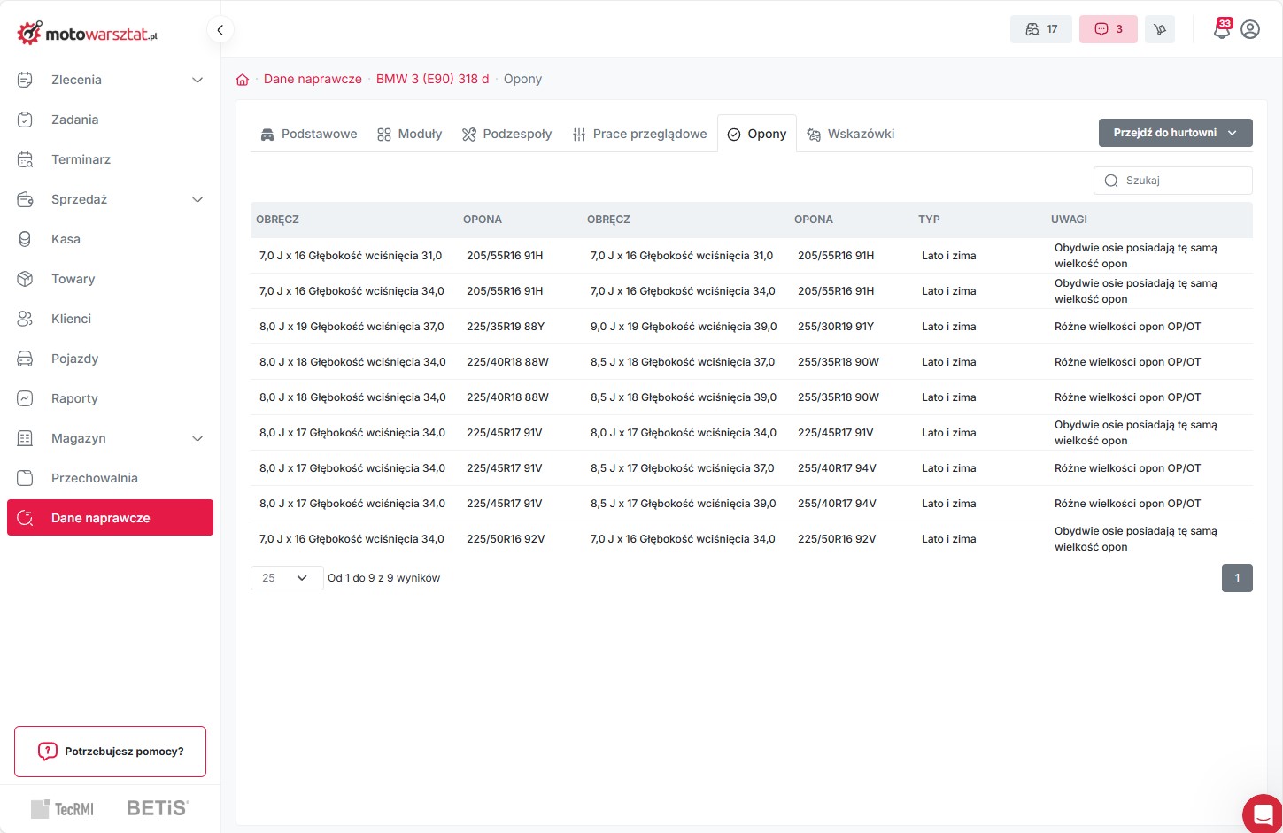The image size is (1283, 833).
Task: Click the BMW 3 (E90) 318 d breadcrumb link
Action: point(432,79)
